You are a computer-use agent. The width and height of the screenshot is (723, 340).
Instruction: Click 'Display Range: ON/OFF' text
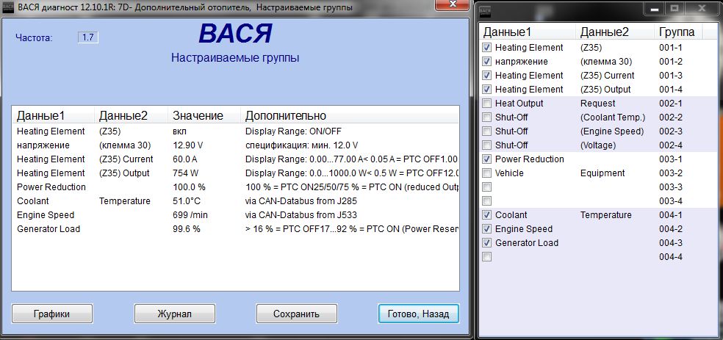[x=293, y=131]
